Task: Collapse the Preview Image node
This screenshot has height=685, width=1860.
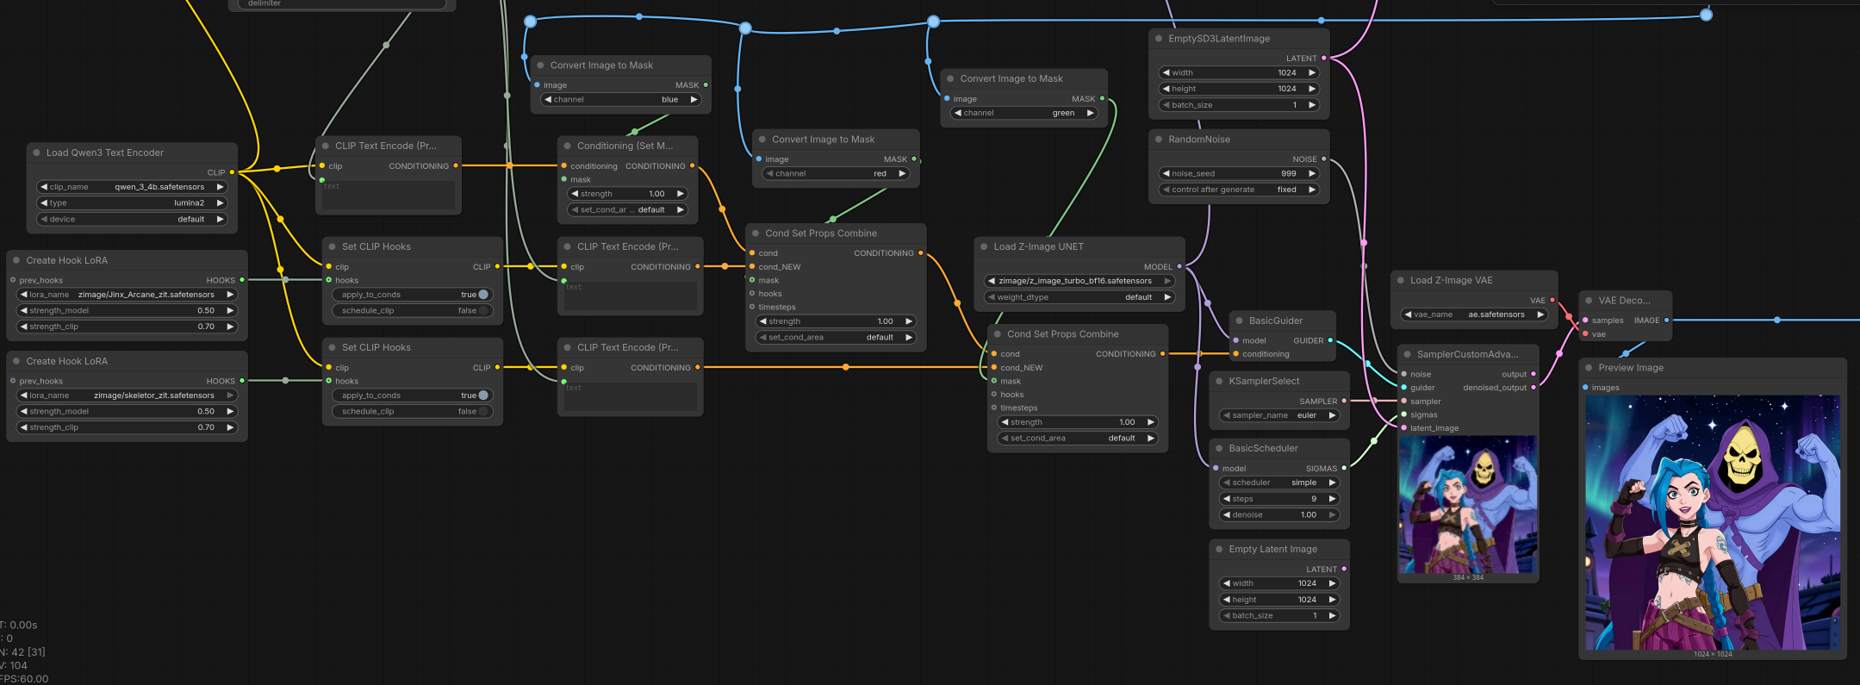Action: [x=1589, y=368]
